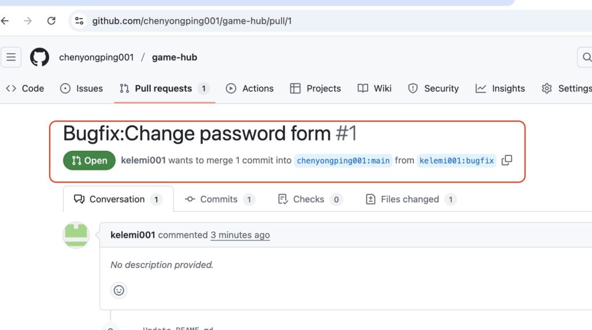Click the game-hub repository link

(x=175, y=57)
